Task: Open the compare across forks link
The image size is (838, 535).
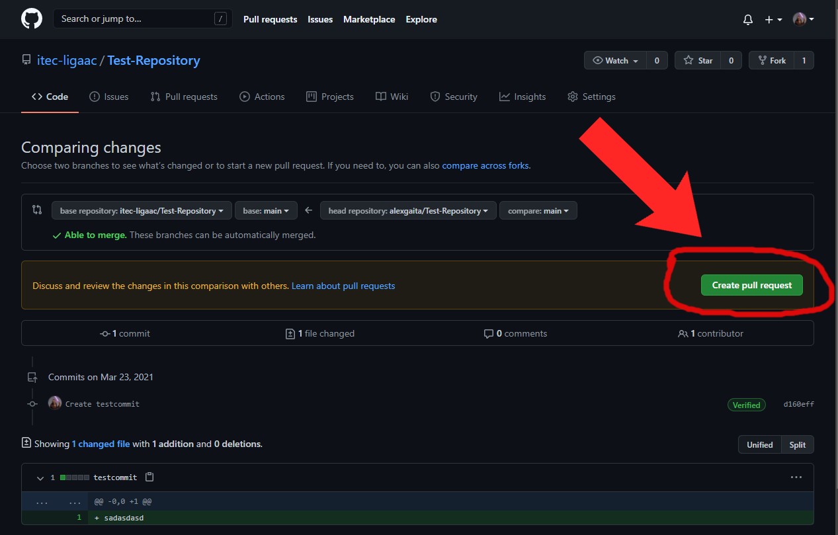Action: (485, 165)
